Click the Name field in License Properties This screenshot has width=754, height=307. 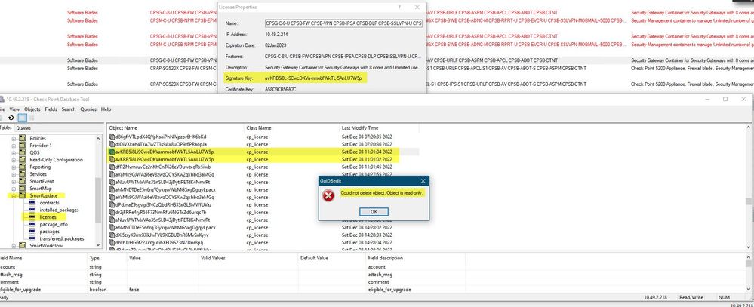click(343, 23)
